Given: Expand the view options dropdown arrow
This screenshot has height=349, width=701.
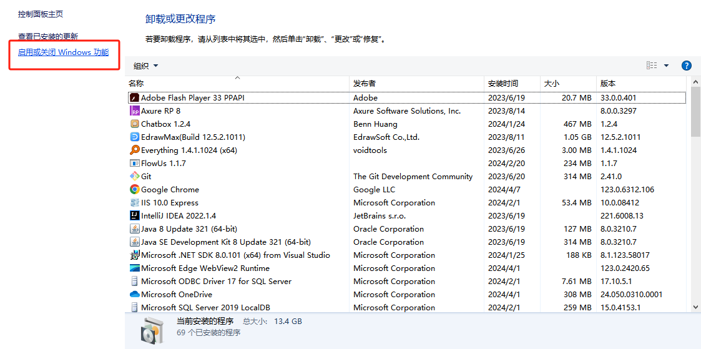Looking at the screenshot, I should pos(666,66).
